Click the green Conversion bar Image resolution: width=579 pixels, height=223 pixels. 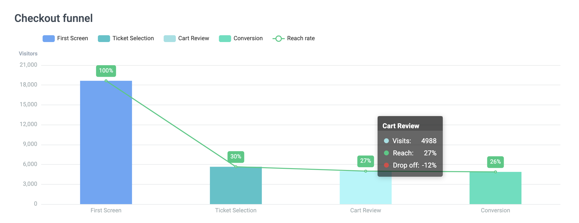point(496,188)
